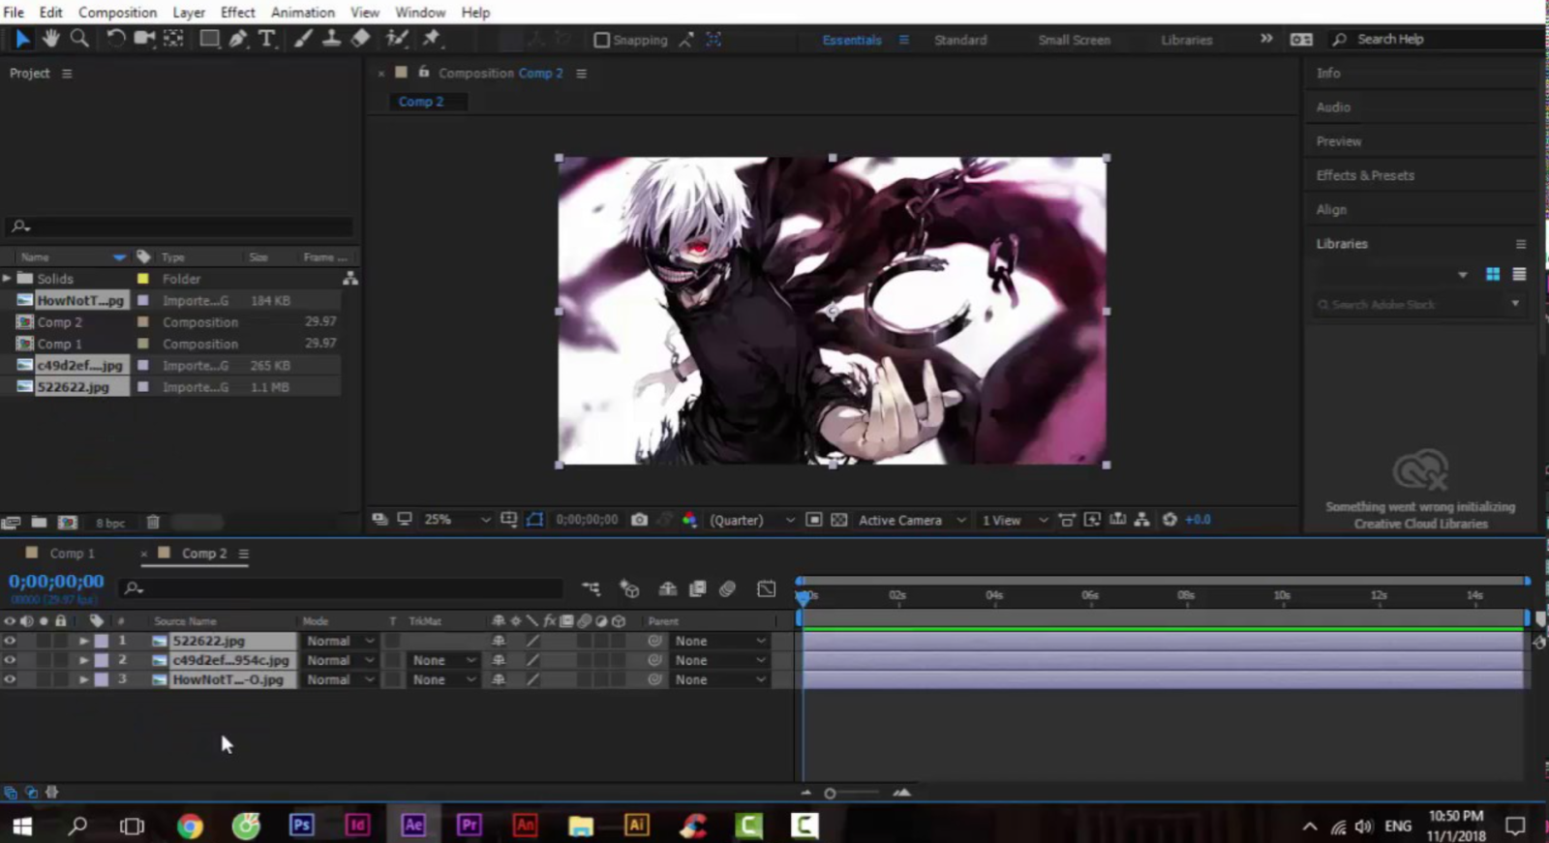Toggle list view in Libraries panel

(1519, 275)
